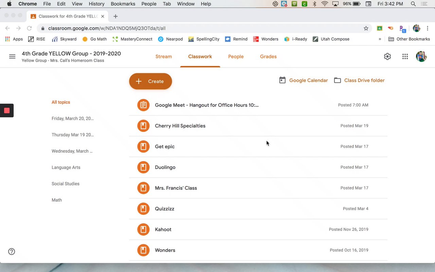Open the Bookmarks menu
This screenshot has width=435, height=272.
123,4
